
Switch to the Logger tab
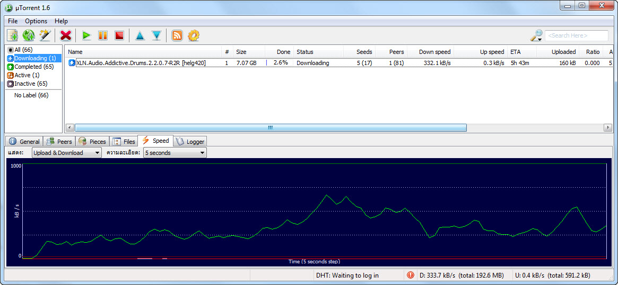coord(190,142)
